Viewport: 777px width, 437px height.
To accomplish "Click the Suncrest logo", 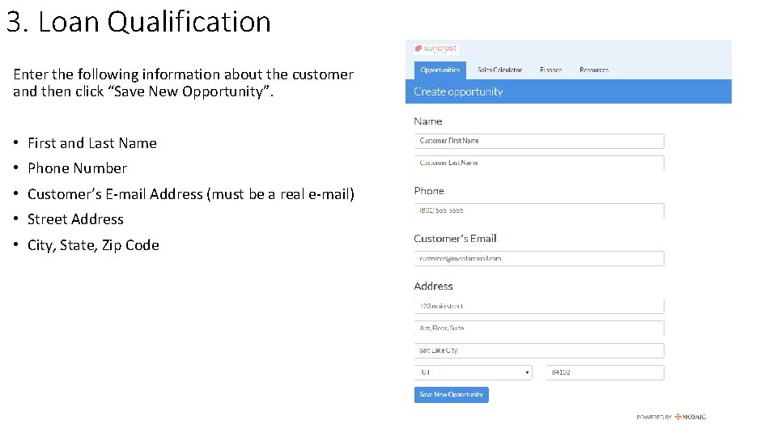I will point(436,49).
